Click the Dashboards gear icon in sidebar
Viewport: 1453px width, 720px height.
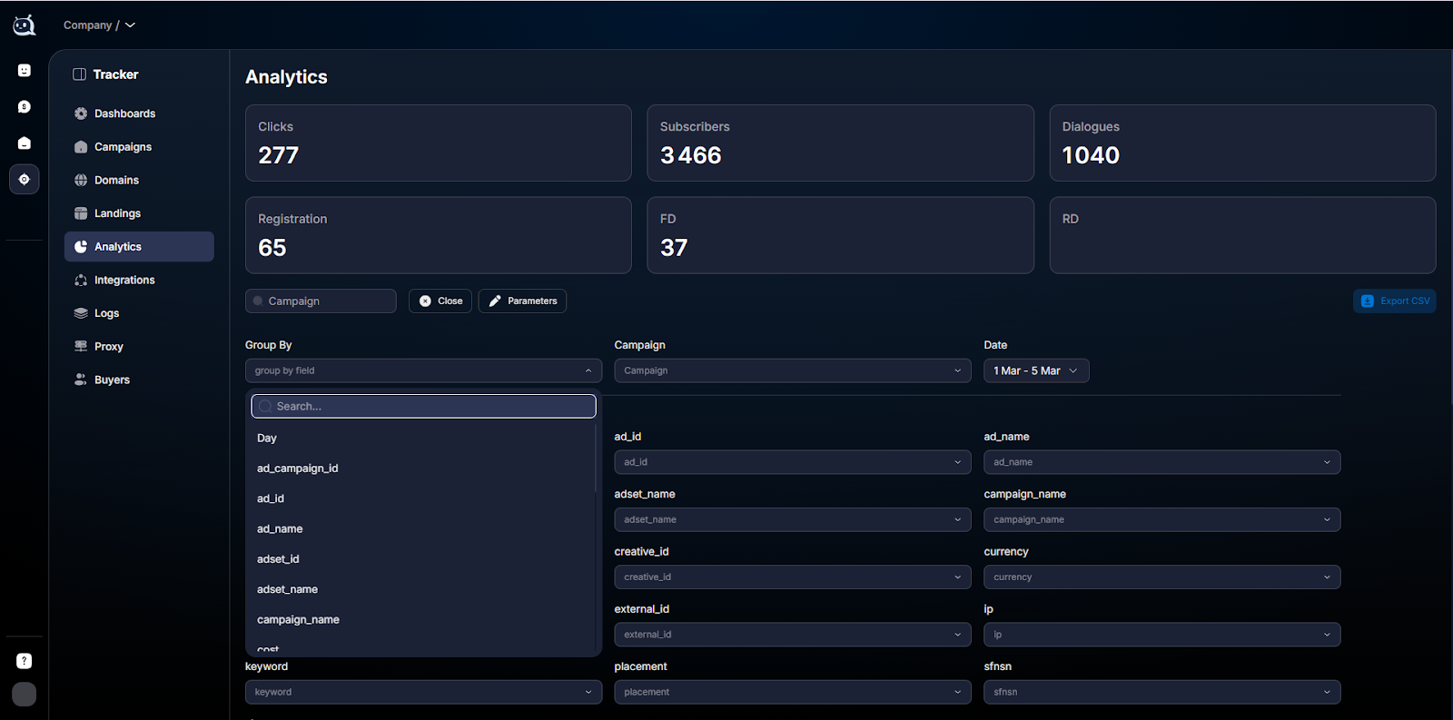pos(81,113)
